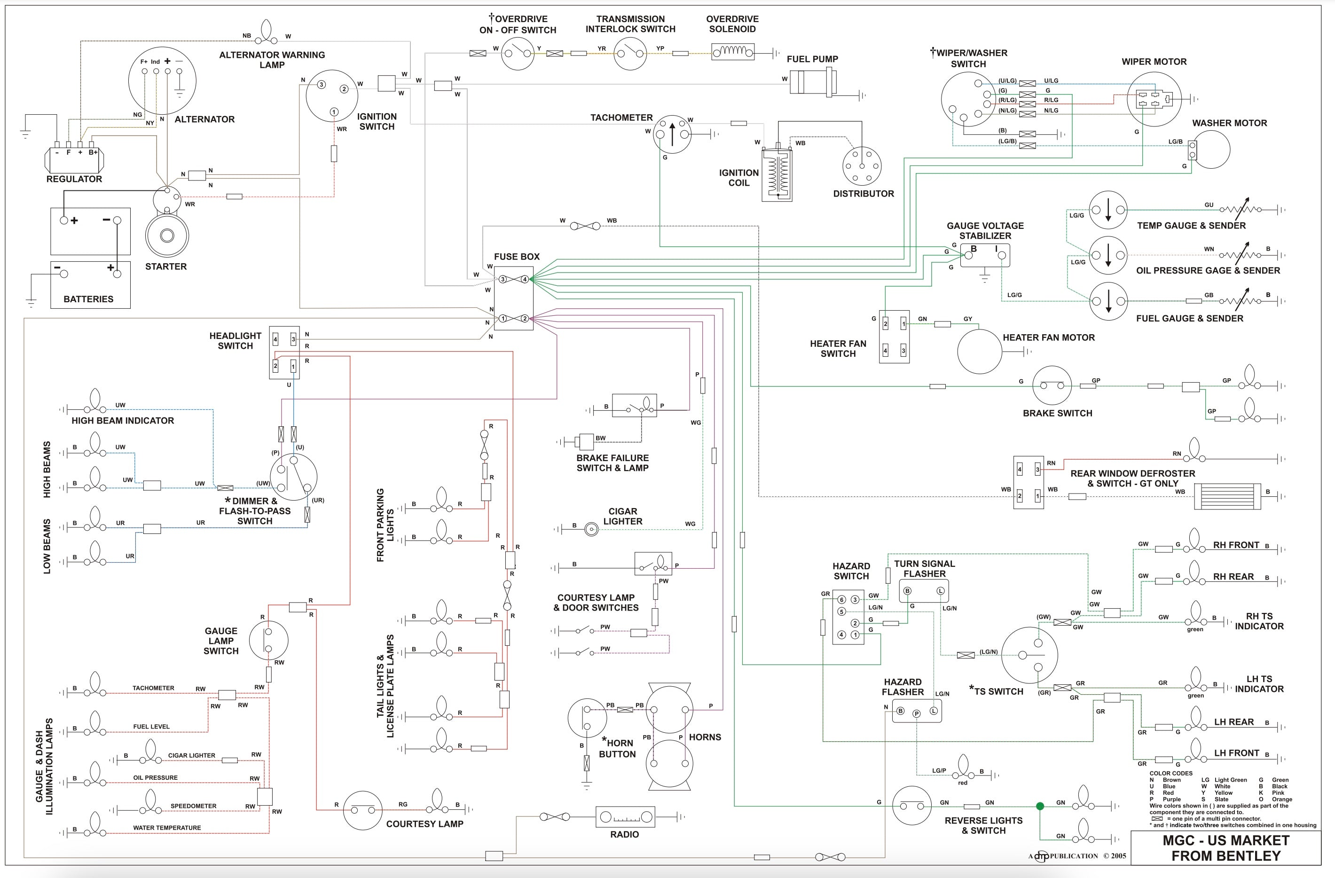
Task: Click the rear window defroster grid symbol
Action: click(1227, 496)
